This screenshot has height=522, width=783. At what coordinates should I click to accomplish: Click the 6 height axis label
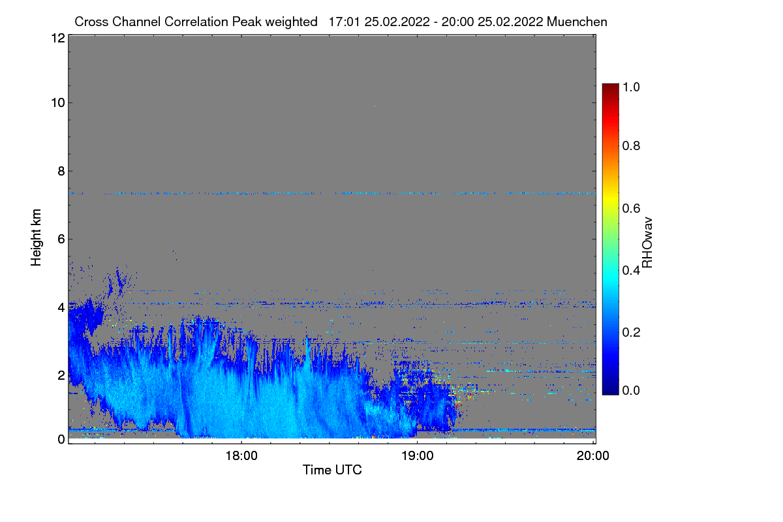[x=61, y=239]
